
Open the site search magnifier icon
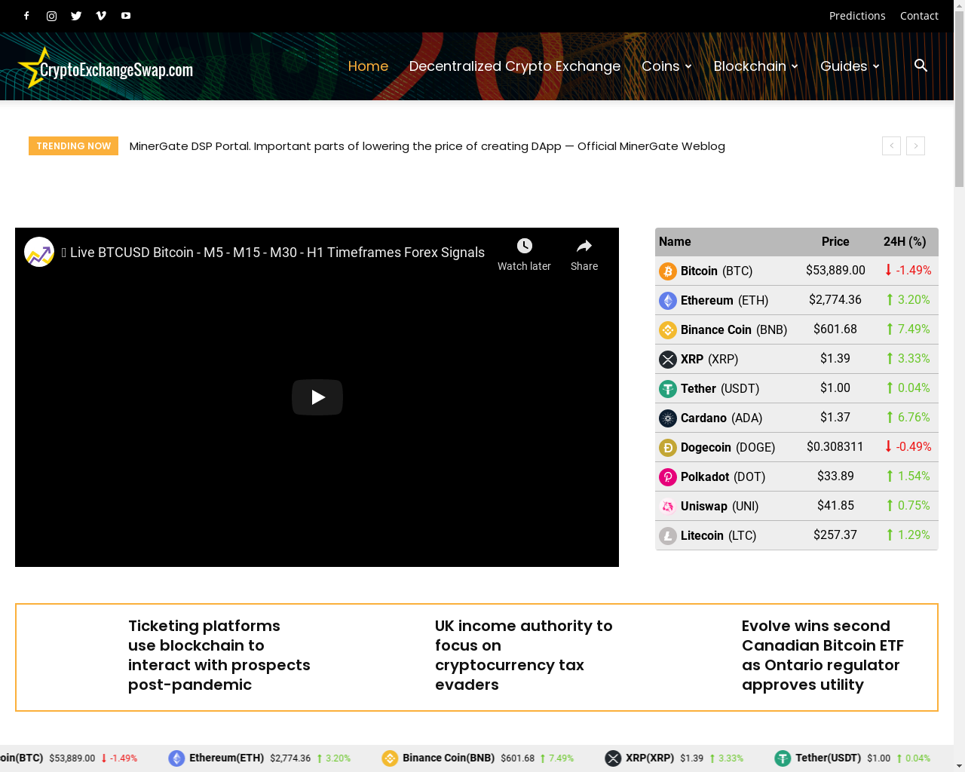(921, 66)
